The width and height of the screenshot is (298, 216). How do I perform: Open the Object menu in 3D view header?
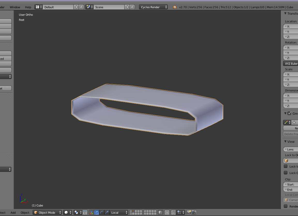point(25,213)
